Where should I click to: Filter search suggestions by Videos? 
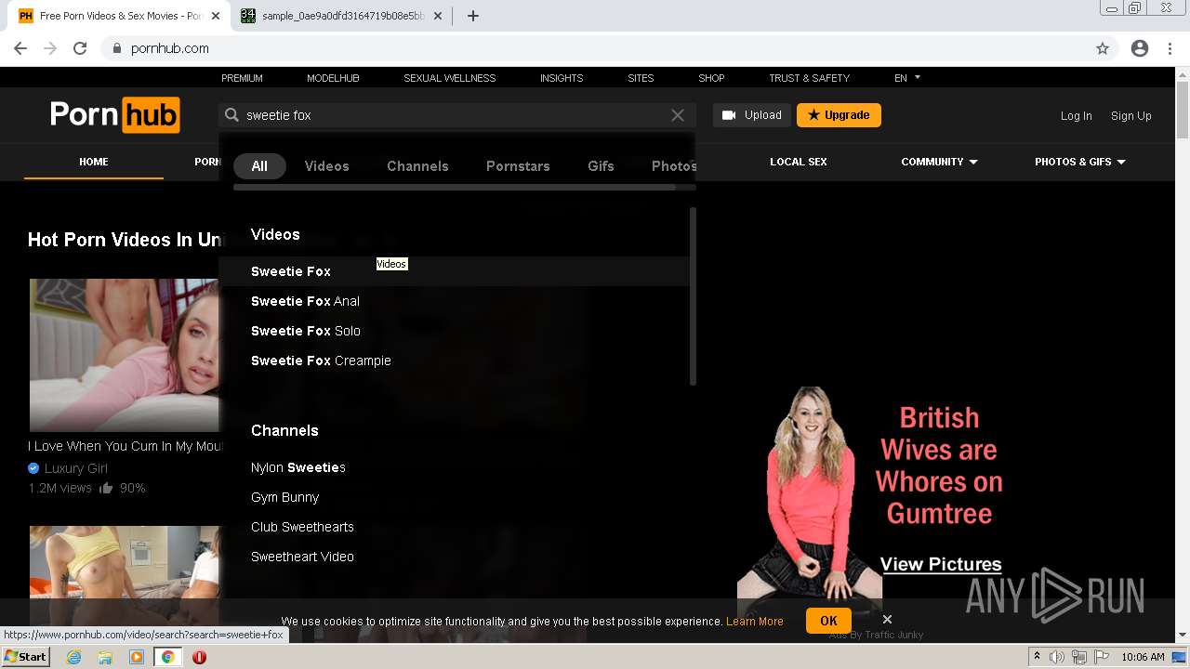pyautogui.click(x=326, y=166)
